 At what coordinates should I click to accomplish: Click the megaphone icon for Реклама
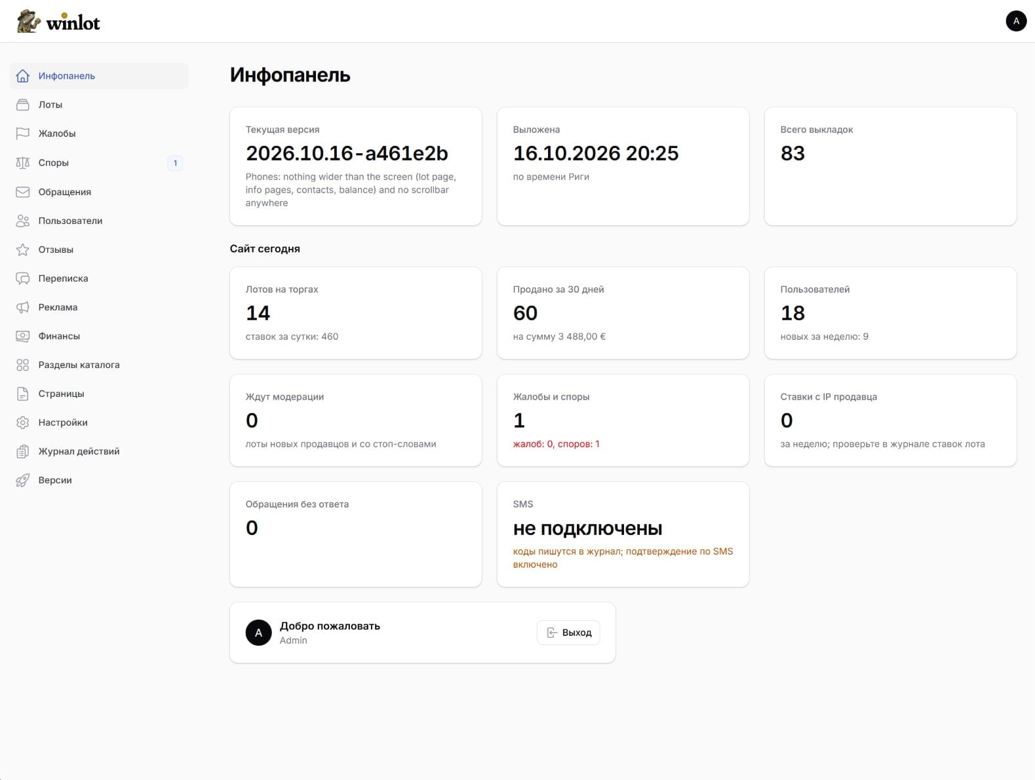point(22,307)
